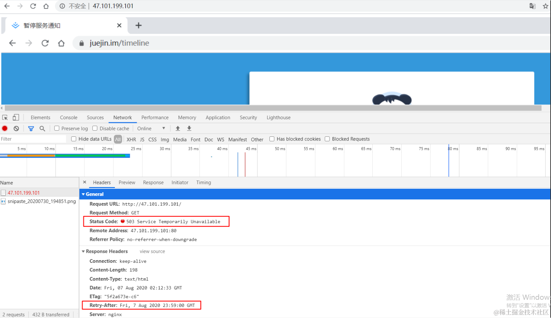Screen dimensions: 551x318
Task: Check Has blocked cookies
Action: click(x=272, y=139)
